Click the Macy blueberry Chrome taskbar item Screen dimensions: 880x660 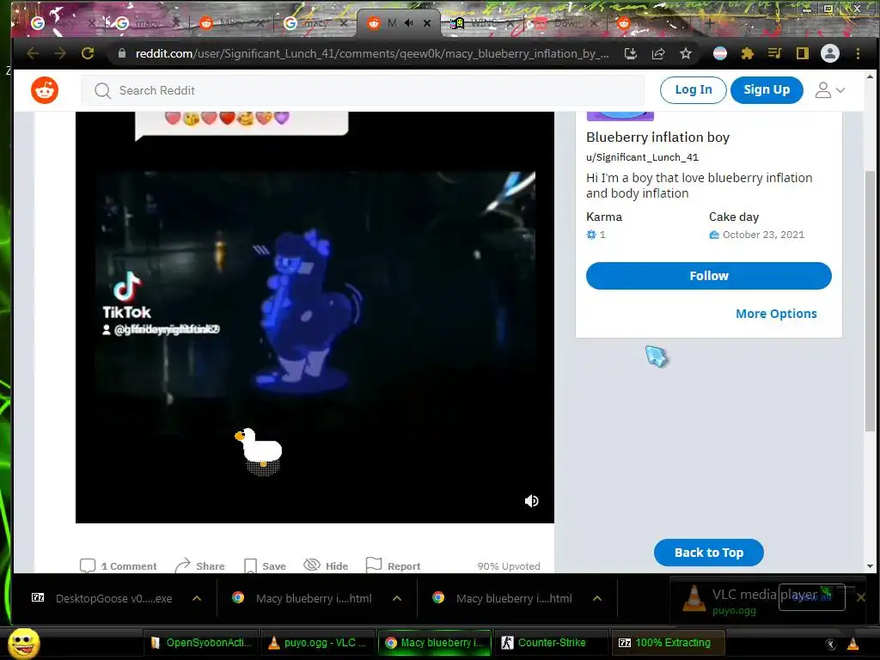(x=435, y=643)
